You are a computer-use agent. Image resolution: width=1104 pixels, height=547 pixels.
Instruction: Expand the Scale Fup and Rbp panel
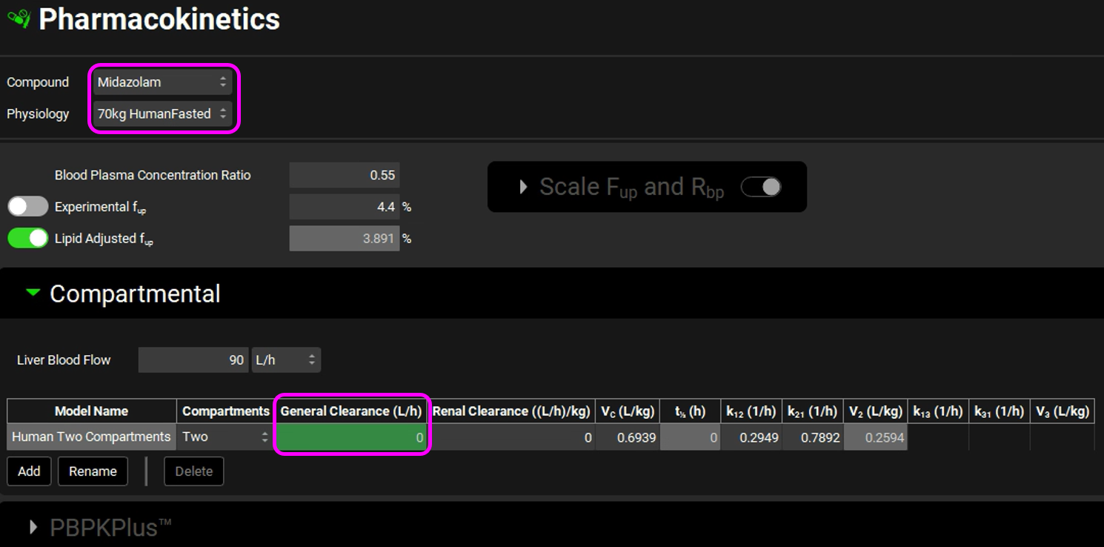coord(523,187)
